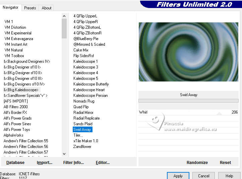
Task: Select [AFS IMPORT] category
Action: (16, 101)
